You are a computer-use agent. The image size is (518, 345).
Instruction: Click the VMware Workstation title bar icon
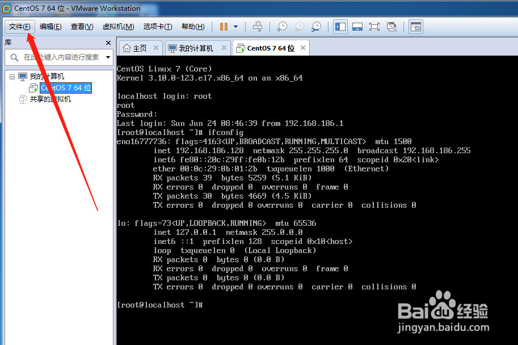pos(7,9)
